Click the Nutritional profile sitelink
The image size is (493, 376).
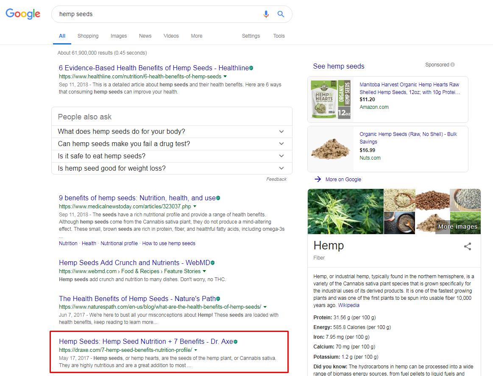coord(119,243)
